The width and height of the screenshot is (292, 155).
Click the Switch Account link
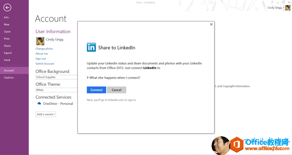[x=45, y=64]
